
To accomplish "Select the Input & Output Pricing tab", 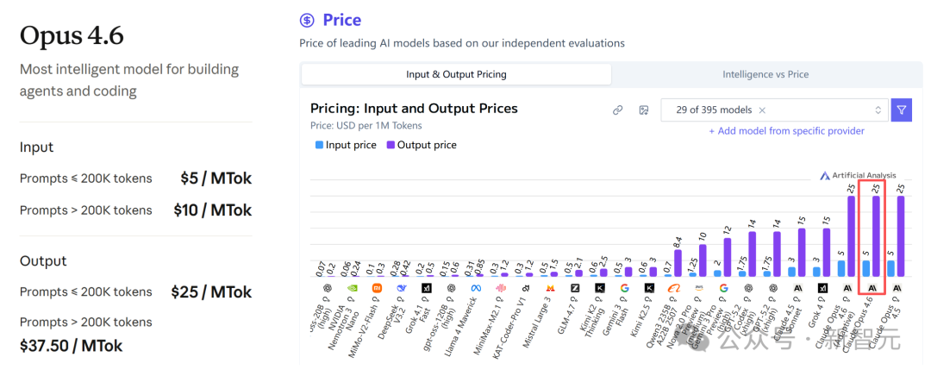I will (x=456, y=74).
